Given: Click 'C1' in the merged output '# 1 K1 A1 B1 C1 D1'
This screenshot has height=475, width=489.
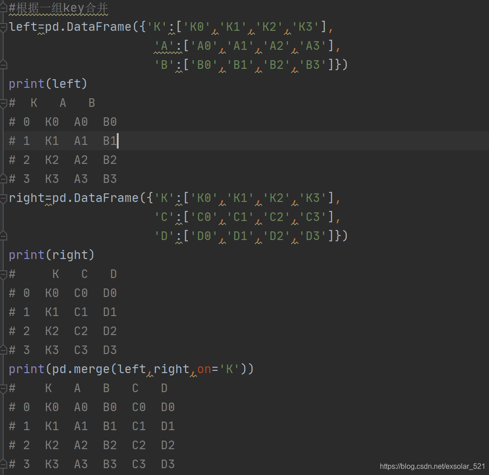Looking at the screenshot, I should pos(139,427).
